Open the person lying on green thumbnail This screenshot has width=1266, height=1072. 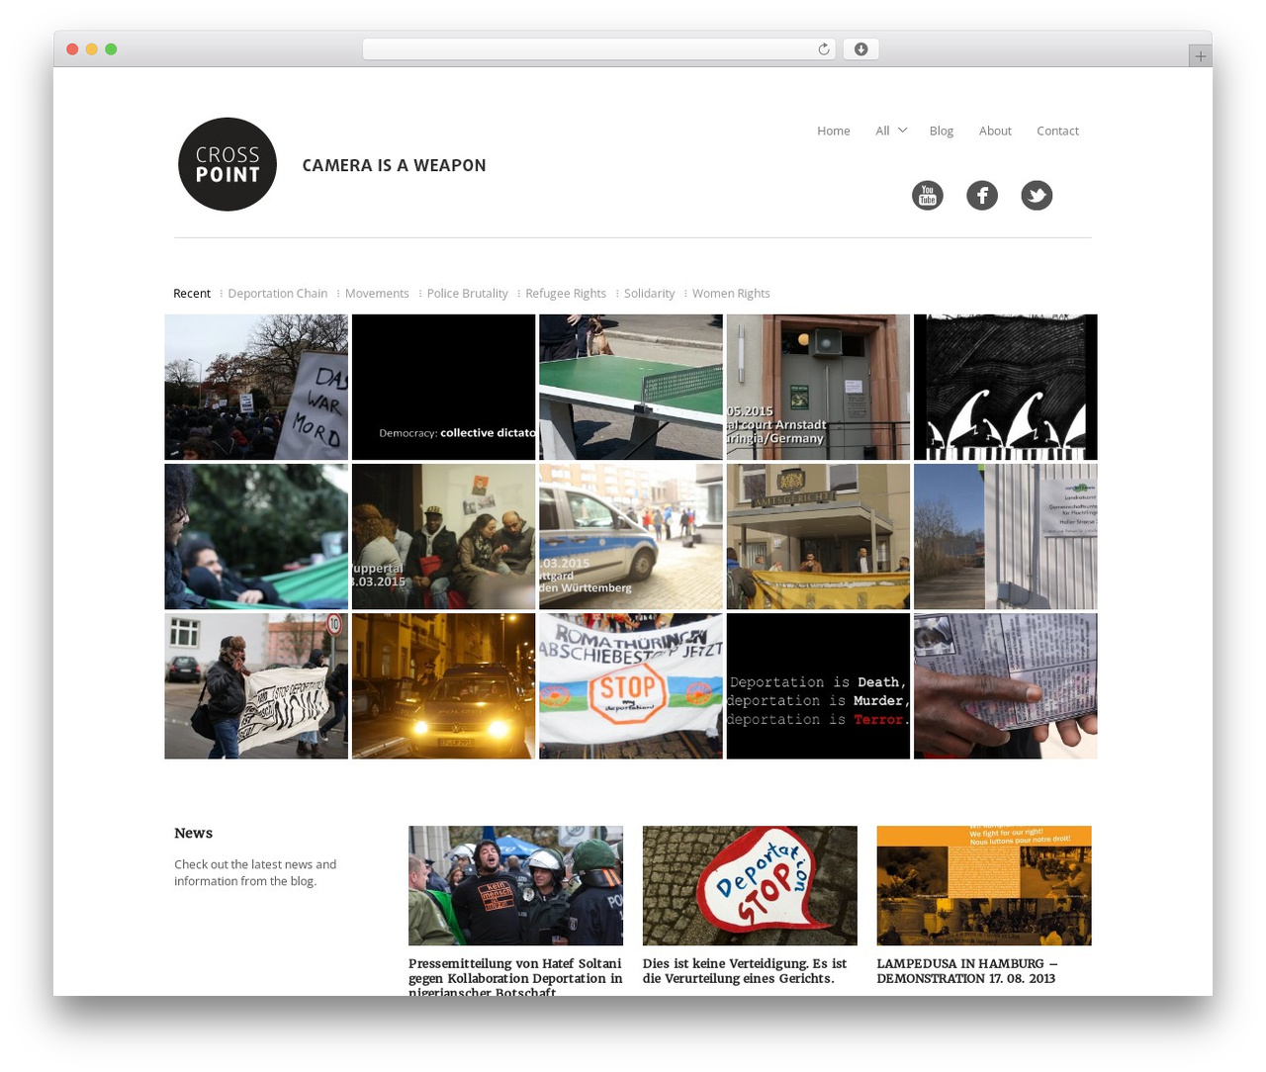(x=256, y=537)
